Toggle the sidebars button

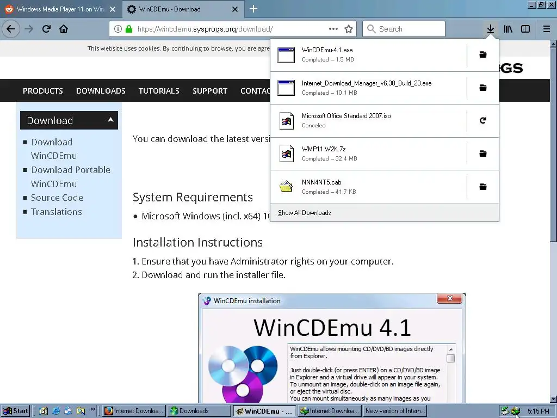[525, 29]
